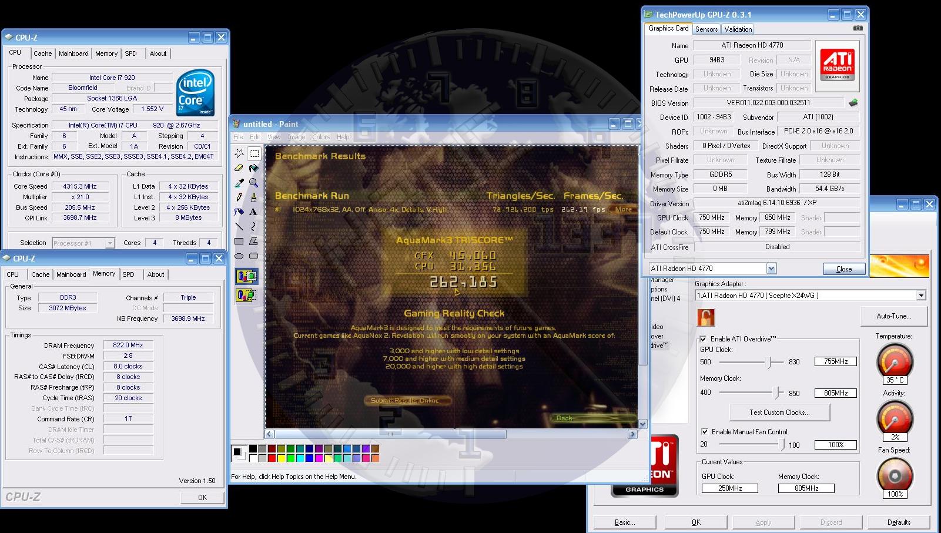Click the Defaults button in Catalyst window

[899, 522]
